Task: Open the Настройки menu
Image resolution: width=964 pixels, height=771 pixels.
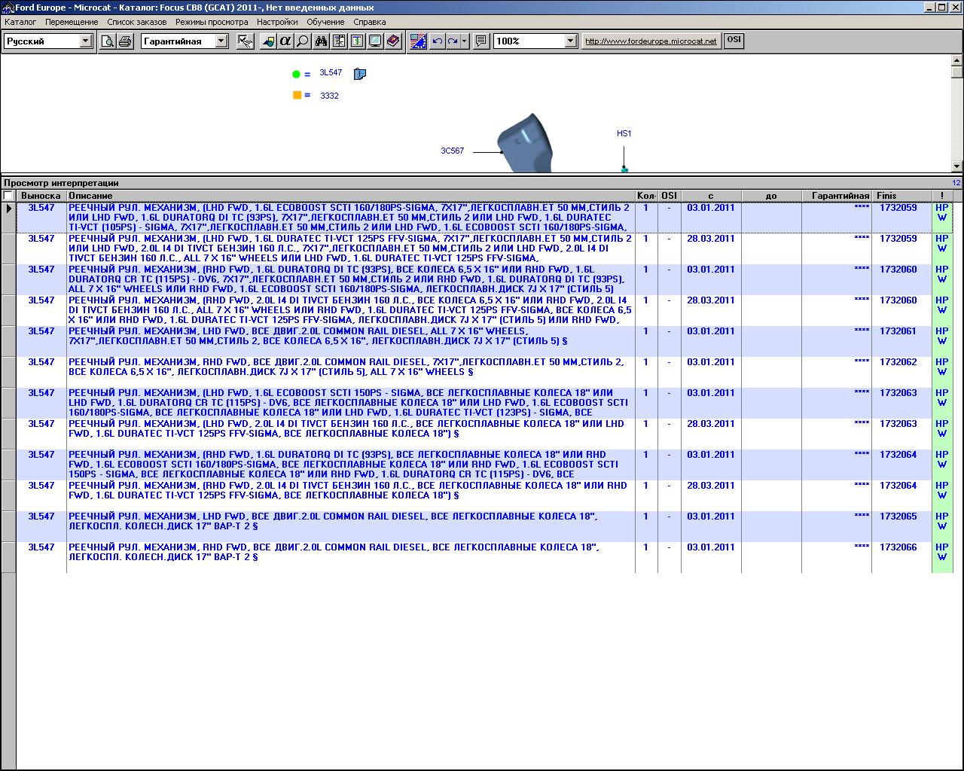Action: (277, 22)
